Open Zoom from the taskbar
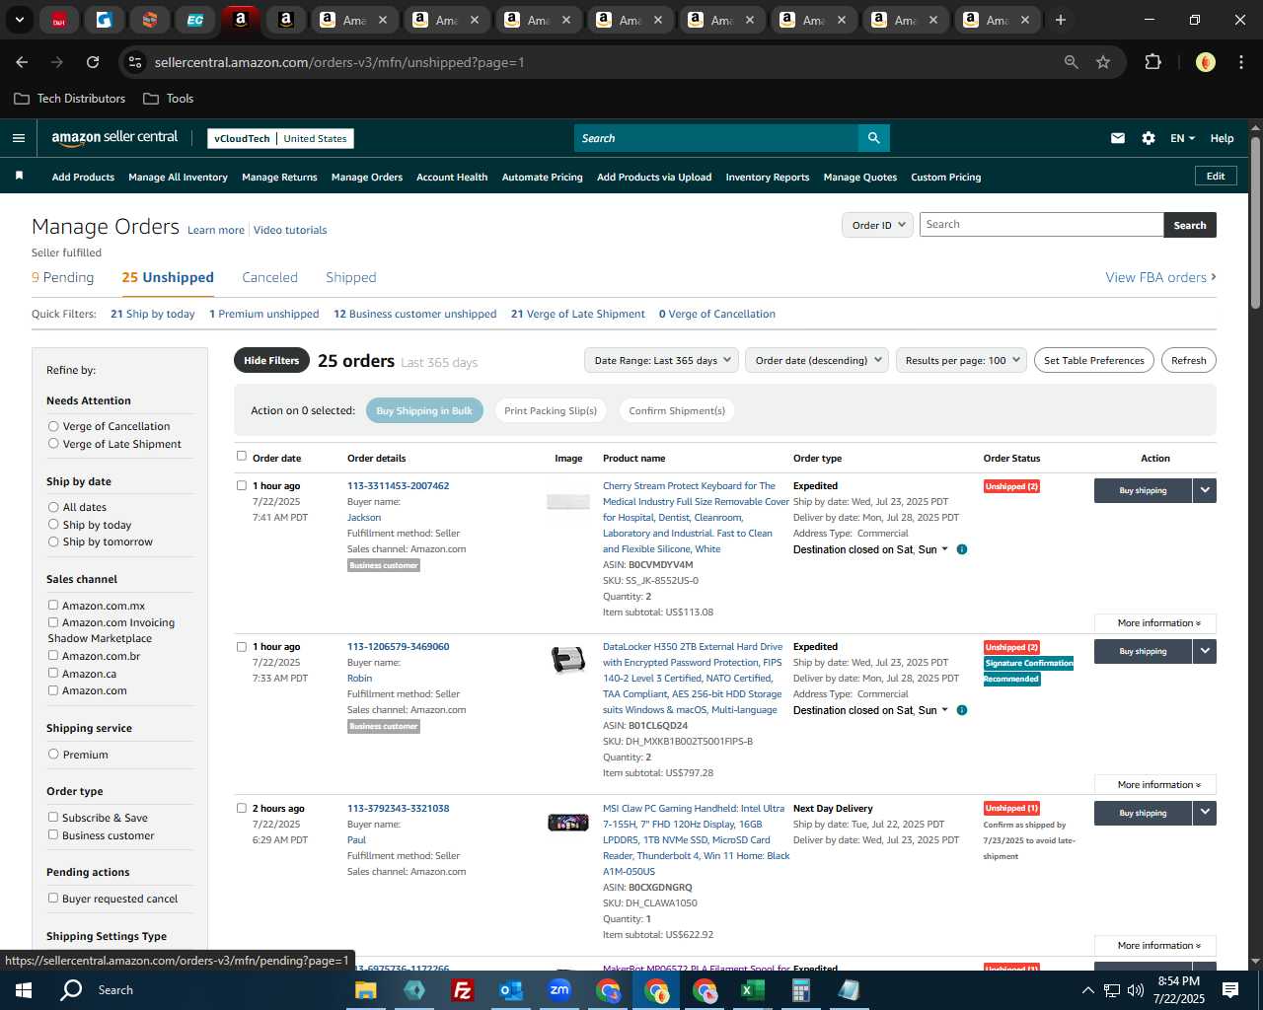The image size is (1263, 1010). click(559, 990)
